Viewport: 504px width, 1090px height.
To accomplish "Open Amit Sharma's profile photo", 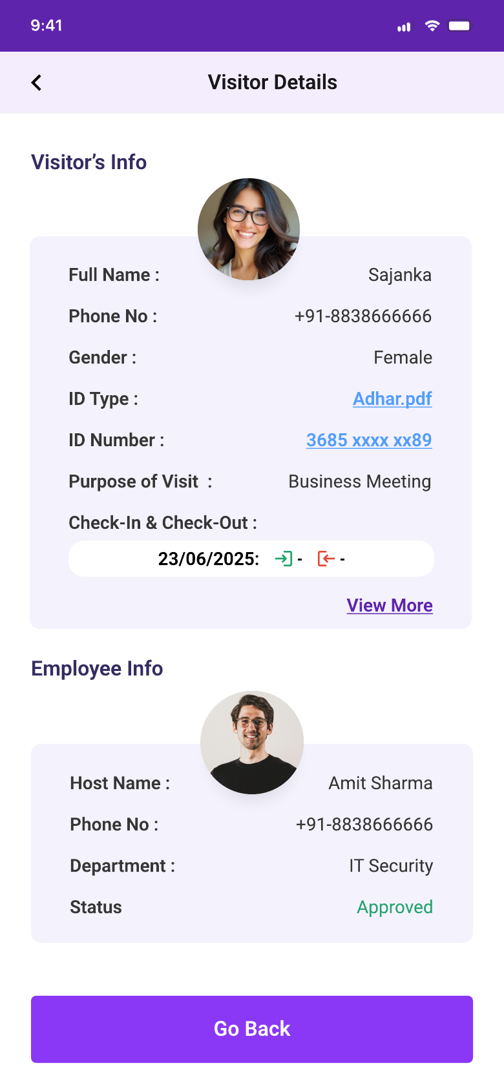I will click(x=252, y=743).
